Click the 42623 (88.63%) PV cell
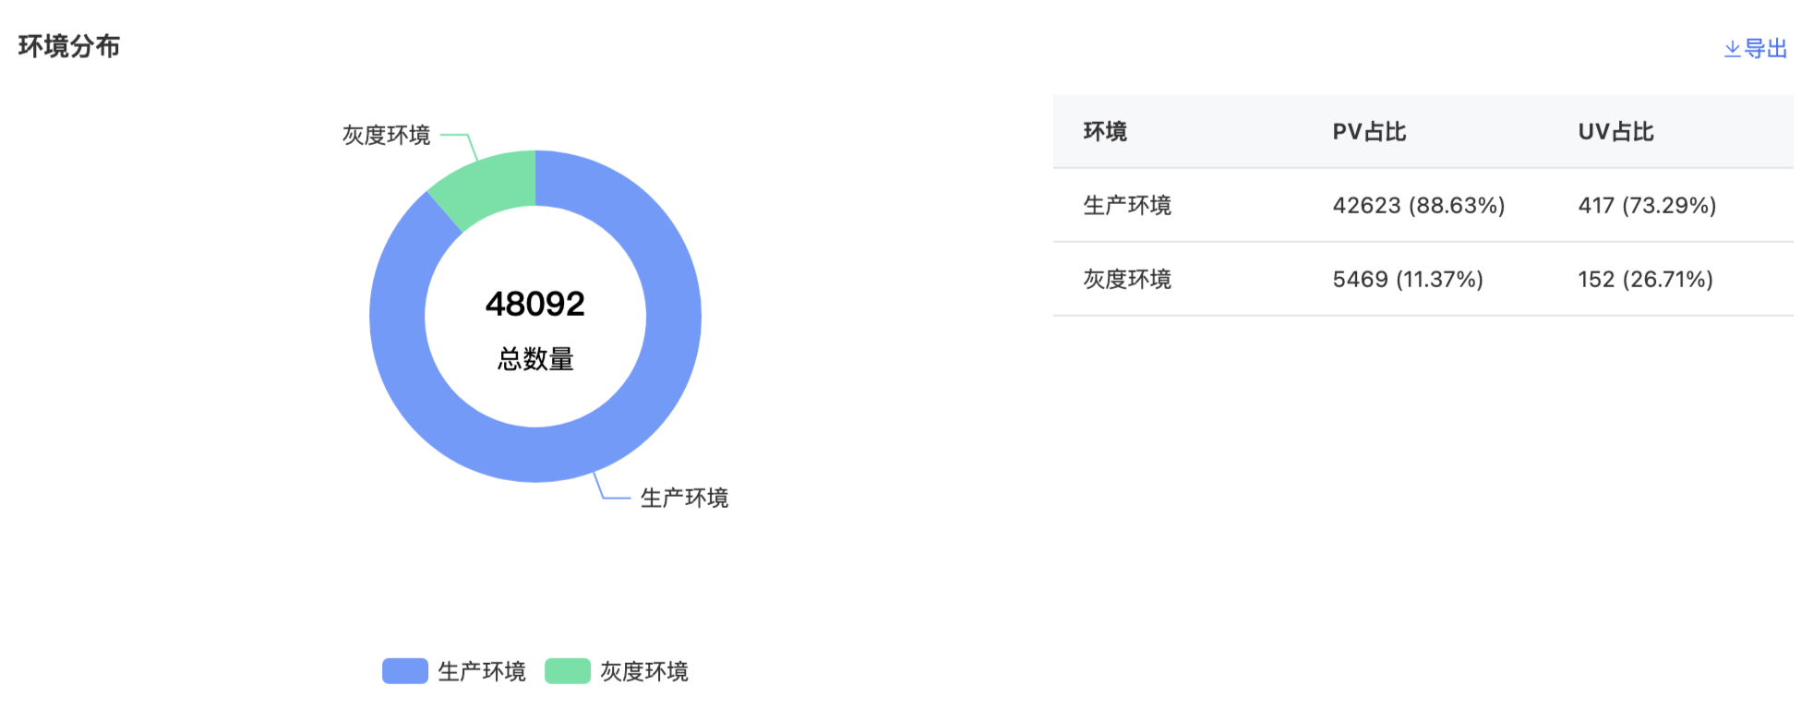The width and height of the screenshot is (1813, 722). pos(1419,205)
